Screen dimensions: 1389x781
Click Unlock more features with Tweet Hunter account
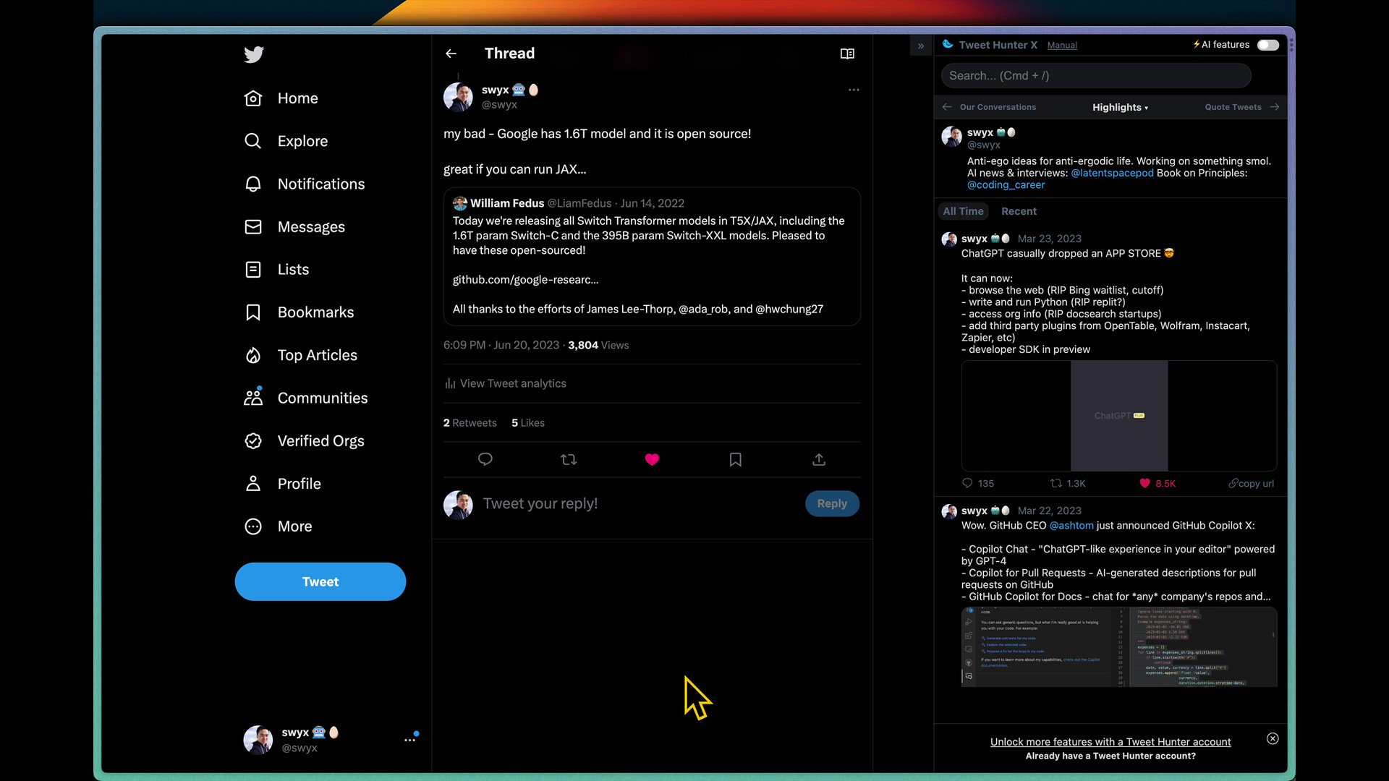coord(1110,742)
